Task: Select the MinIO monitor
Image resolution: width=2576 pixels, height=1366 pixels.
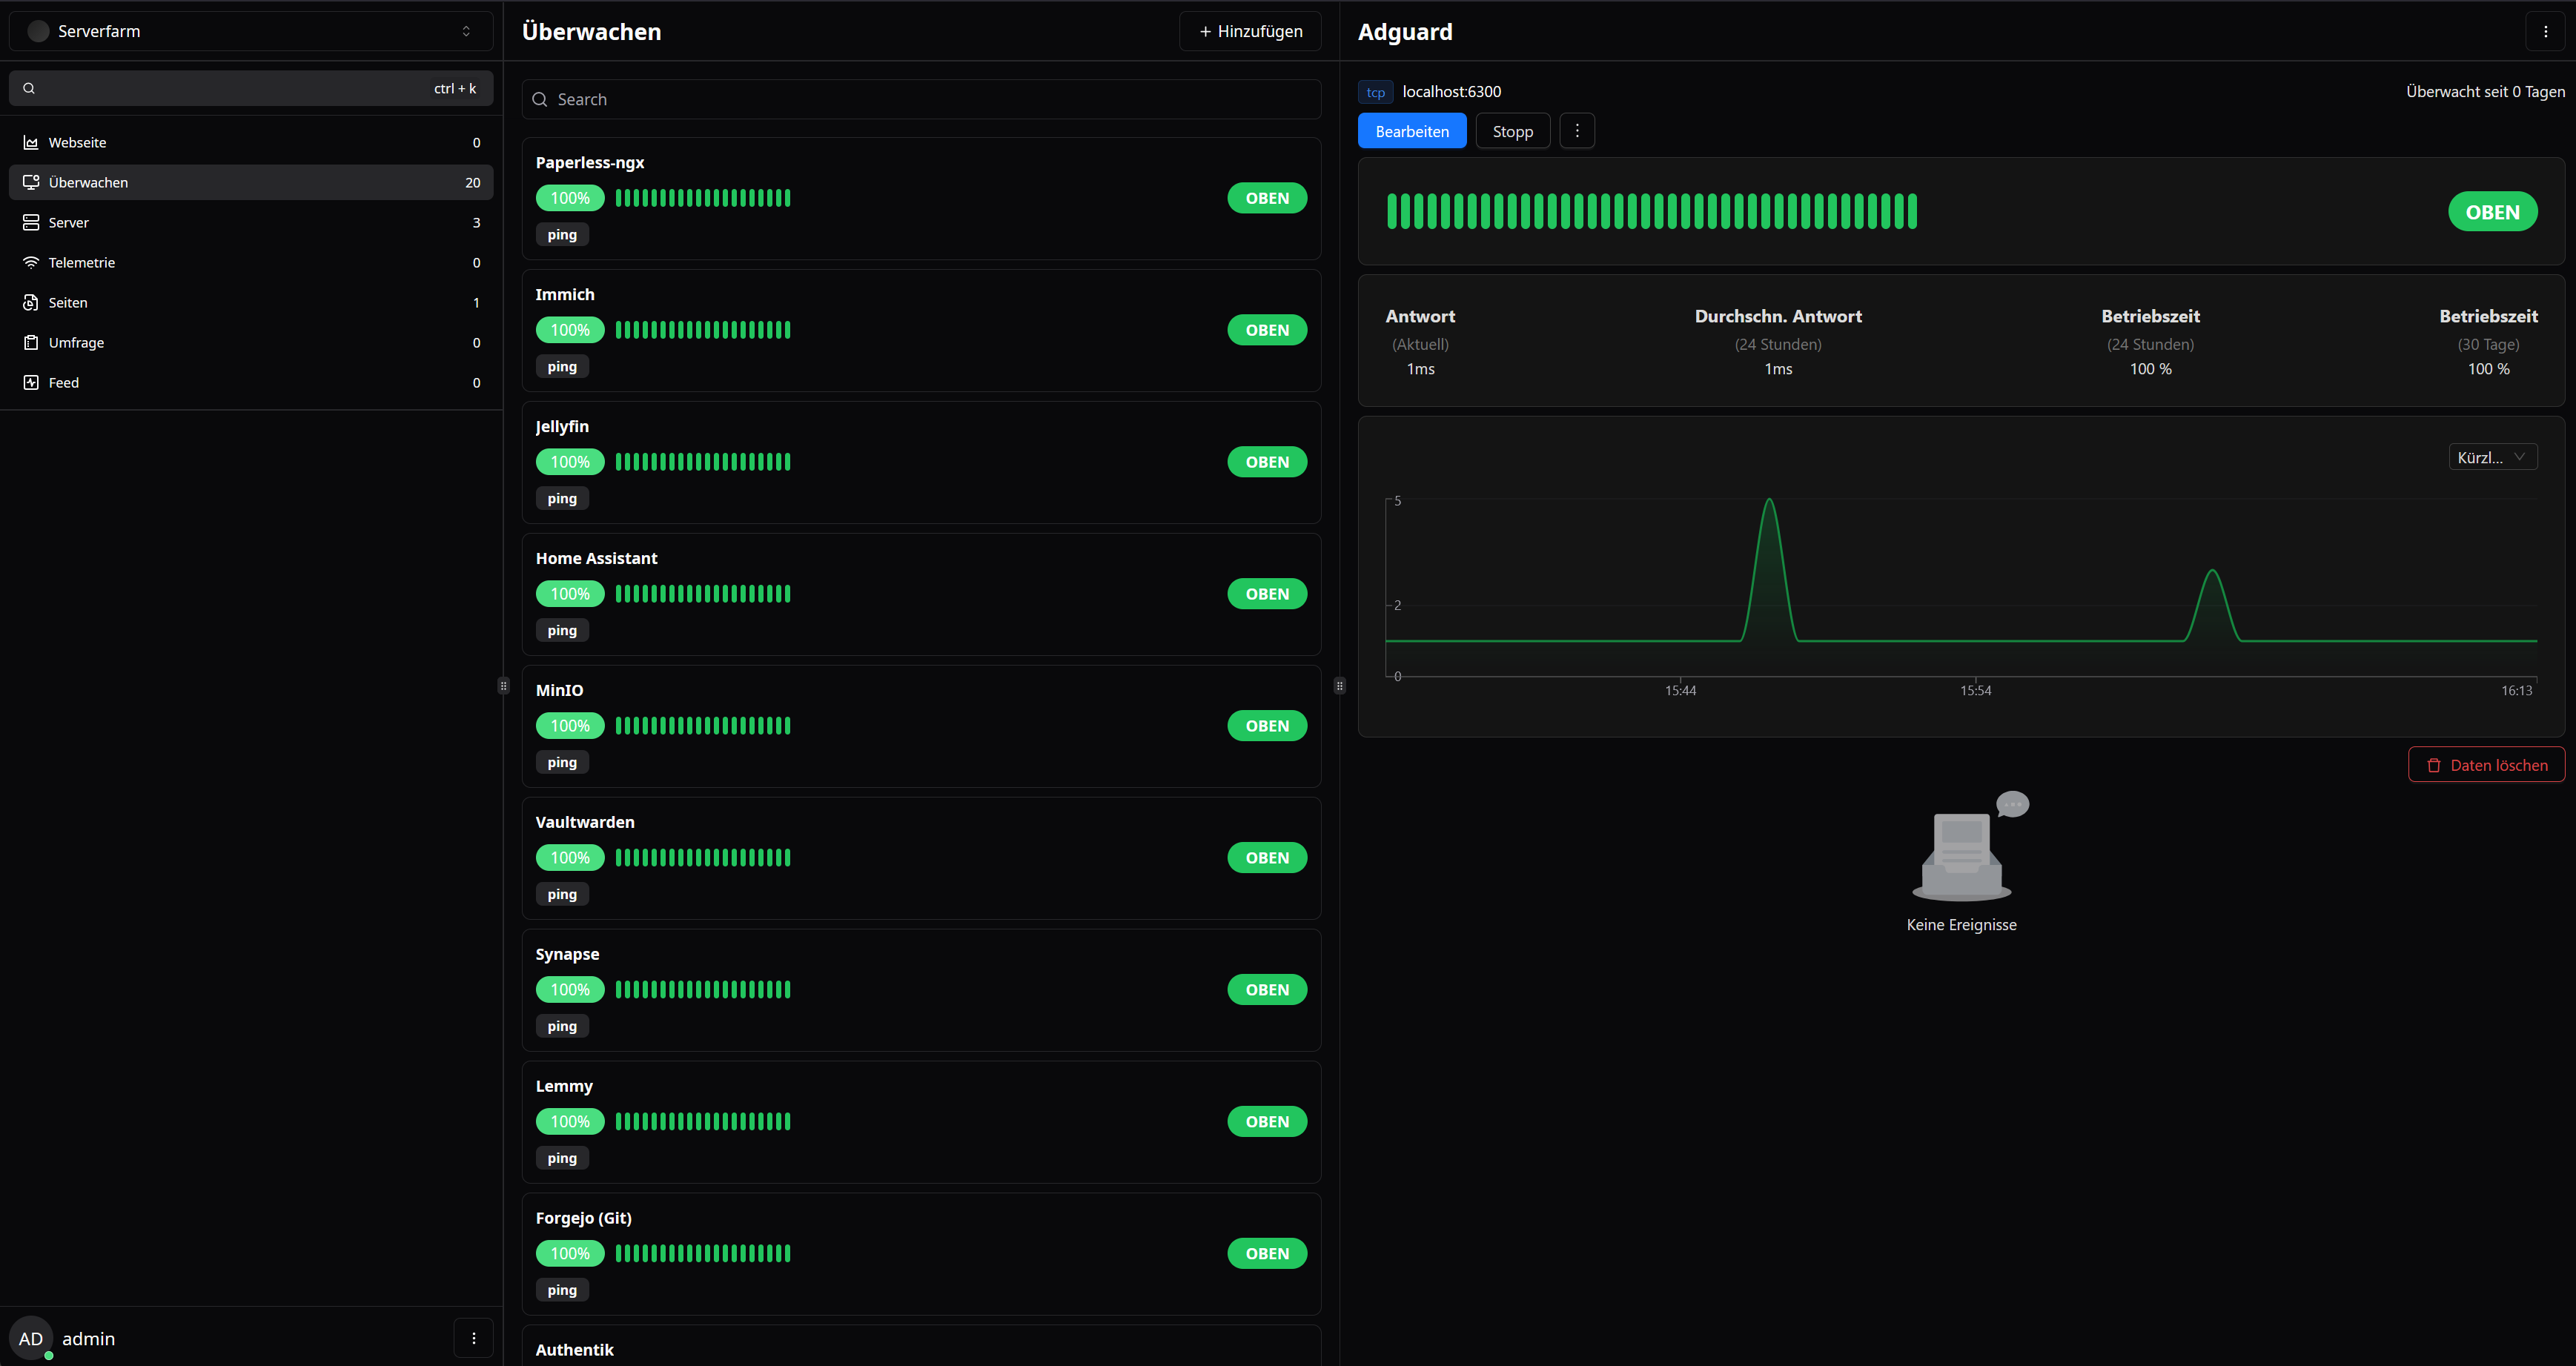Action: [x=921, y=726]
